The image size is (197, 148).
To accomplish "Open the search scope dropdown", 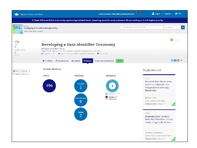I will (x=172, y=27).
